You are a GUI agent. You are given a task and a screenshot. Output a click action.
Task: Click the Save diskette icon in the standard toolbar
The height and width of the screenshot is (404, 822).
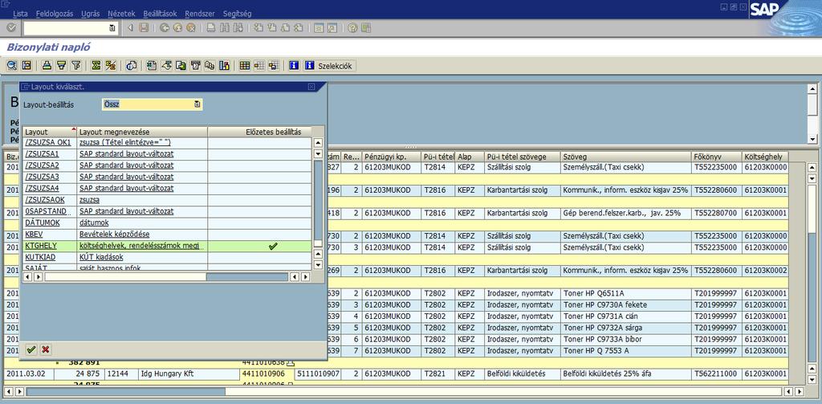click(144, 28)
